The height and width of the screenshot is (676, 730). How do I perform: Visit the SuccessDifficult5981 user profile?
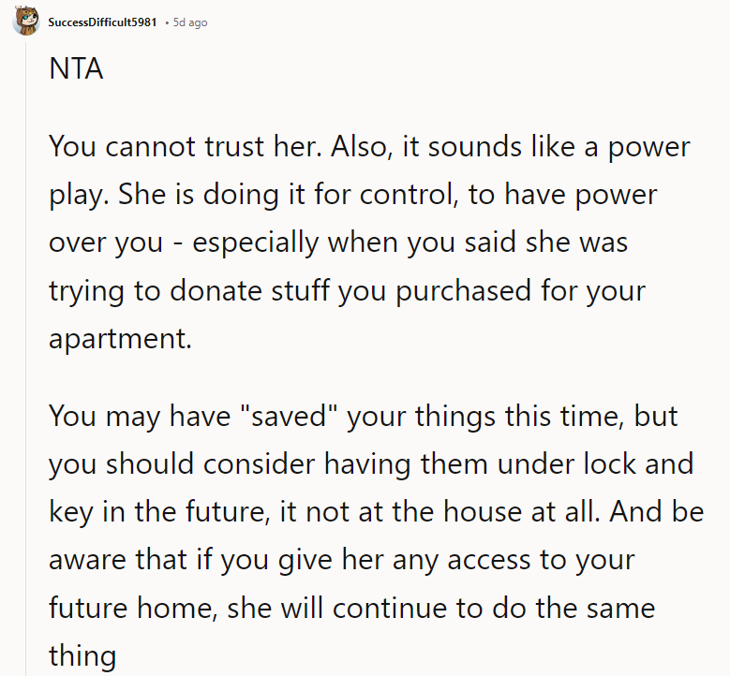(102, 22)
